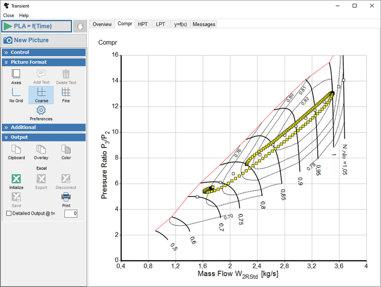Select the No Grid option

click(16, 92)
